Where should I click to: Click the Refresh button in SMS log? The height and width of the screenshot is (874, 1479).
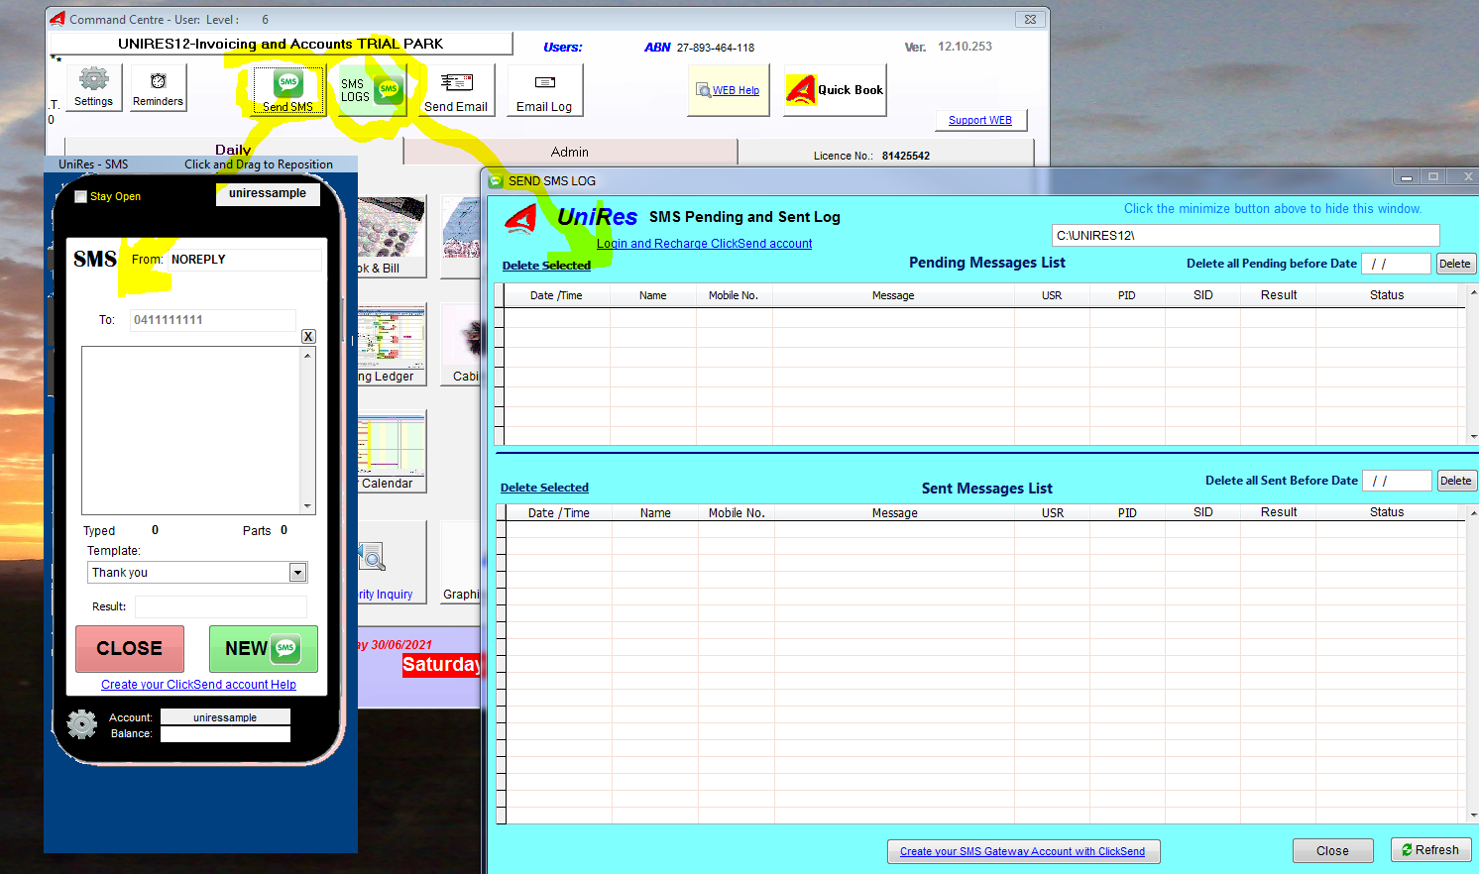click(x=1430, y=850)
